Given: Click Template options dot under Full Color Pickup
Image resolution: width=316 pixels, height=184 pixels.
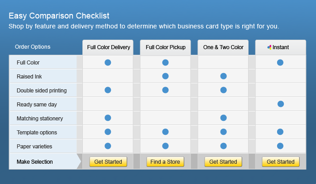Looking at the screenshot, I should tap(165, 132).
